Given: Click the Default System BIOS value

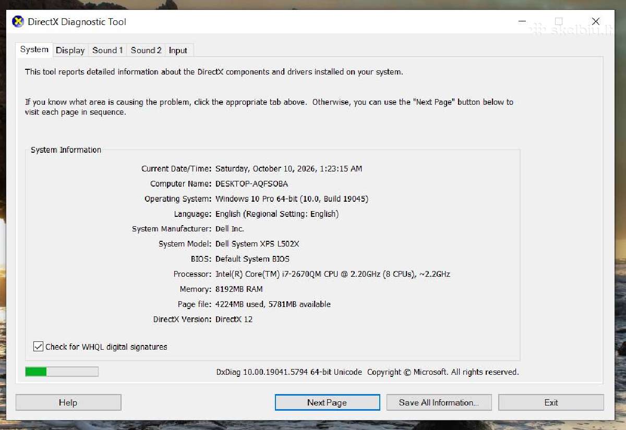Looking at the screenshot, I should (252, 259).
